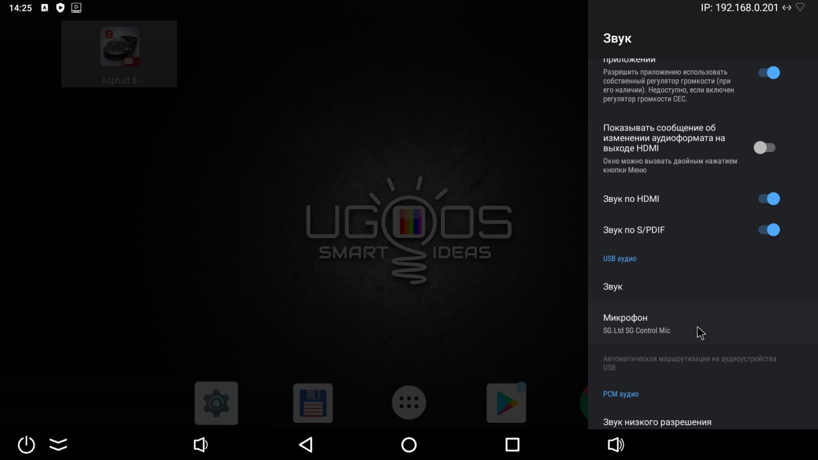
Task: Open the all apps drawer icon
Action: click(409, 402)
